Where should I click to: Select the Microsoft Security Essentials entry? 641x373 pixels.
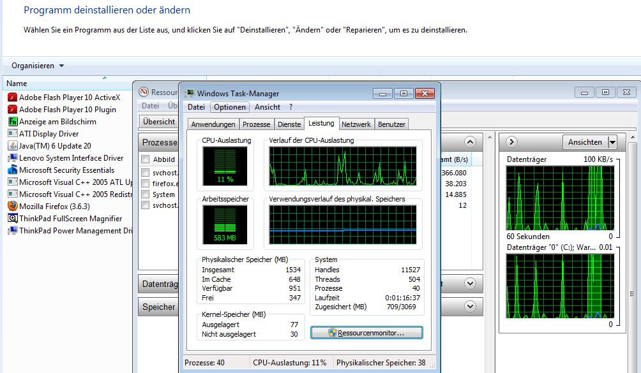pos(66,170)
